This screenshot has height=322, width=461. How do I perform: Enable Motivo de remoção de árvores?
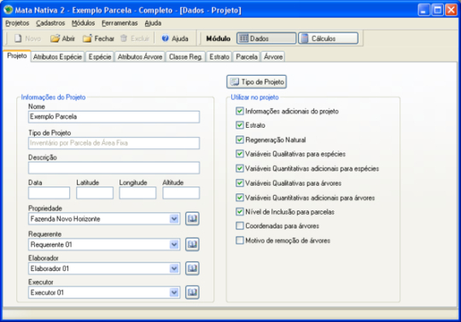(x=240, y=240)
